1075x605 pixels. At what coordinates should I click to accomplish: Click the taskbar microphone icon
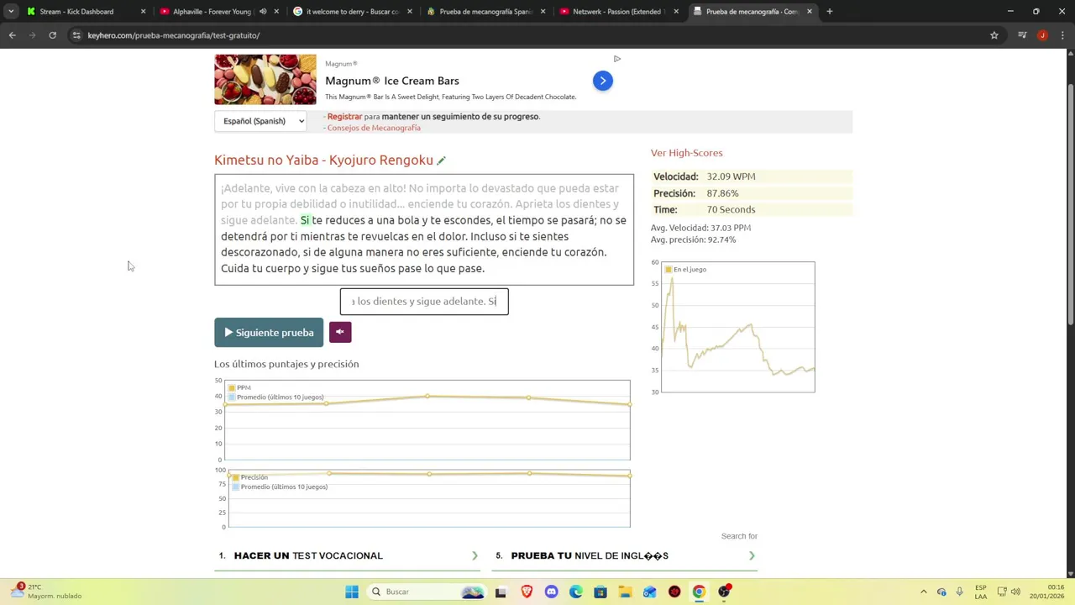(x=959, y=592)
